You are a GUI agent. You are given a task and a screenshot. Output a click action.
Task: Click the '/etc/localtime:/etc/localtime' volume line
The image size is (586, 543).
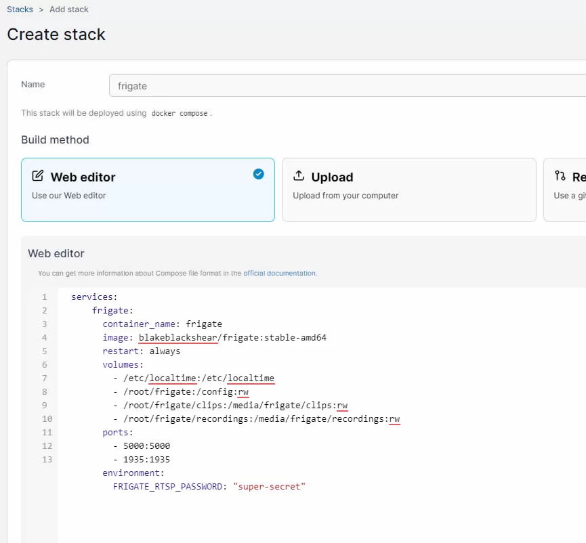point(194,378)
